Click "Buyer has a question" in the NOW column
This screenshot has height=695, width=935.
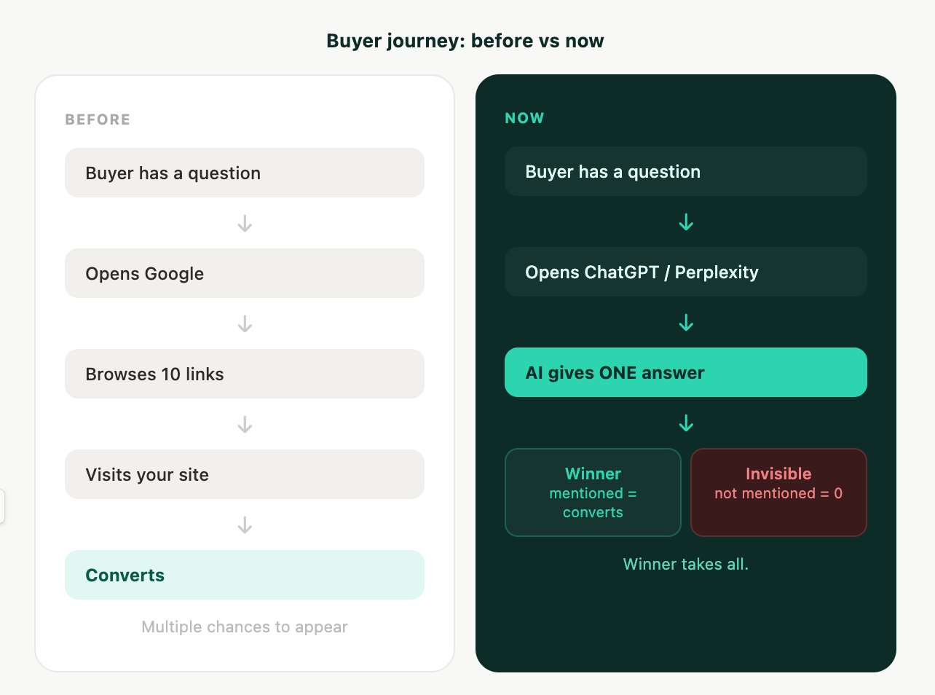pos(685,171)
